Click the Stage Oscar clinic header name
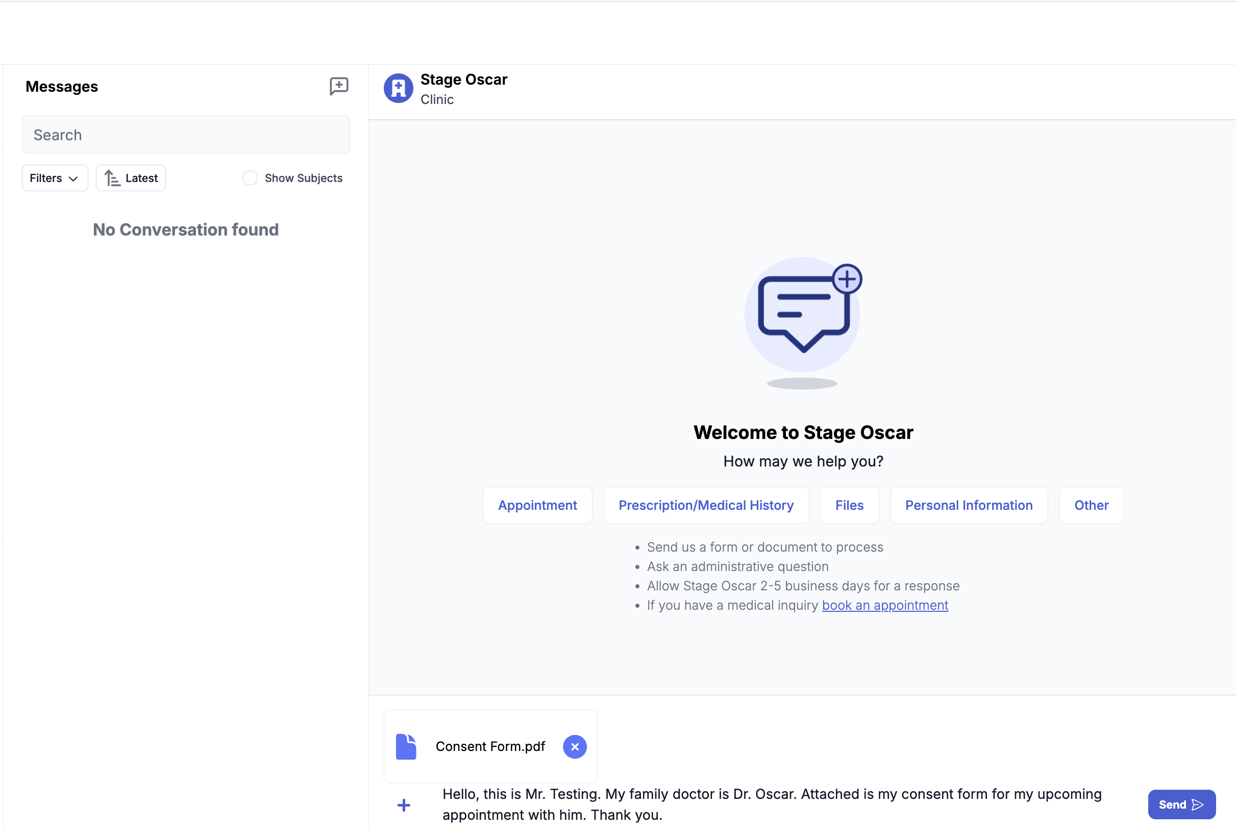Image resolution: width=1236 pixels, height=830 pixels. 463,80
